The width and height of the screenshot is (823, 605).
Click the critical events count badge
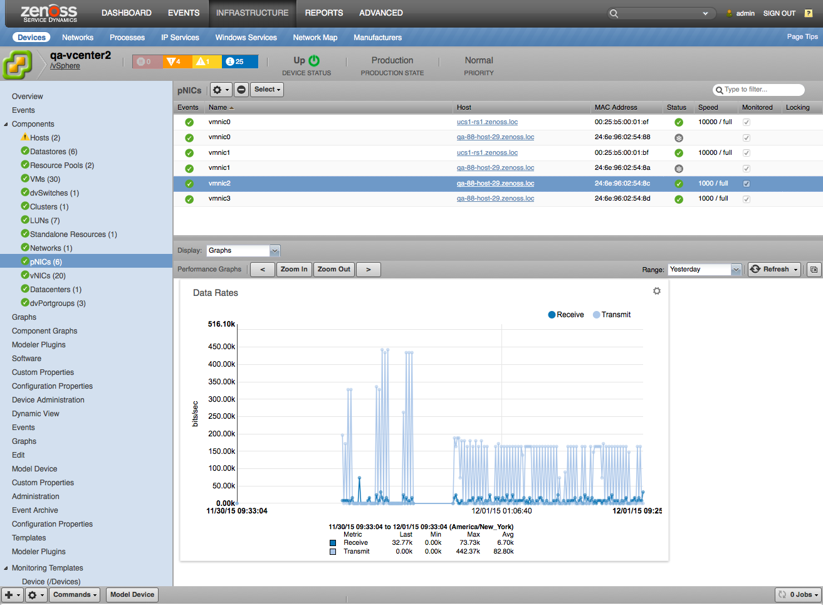pyautogui.click(x=147, y=61)
